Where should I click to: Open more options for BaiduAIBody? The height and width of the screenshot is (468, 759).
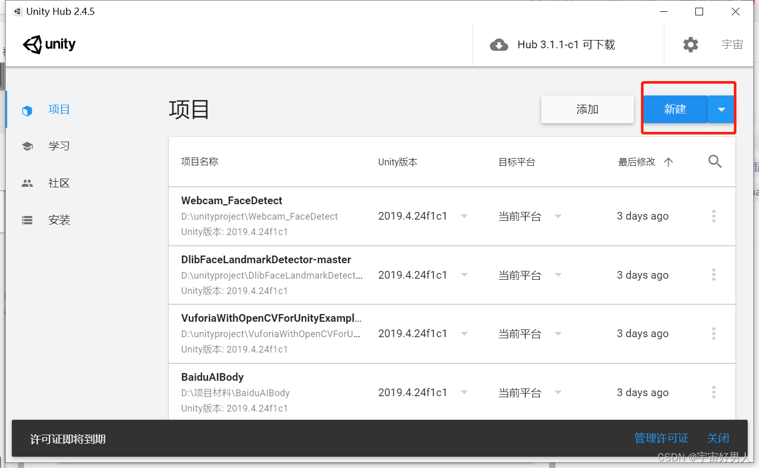point(713,392)
